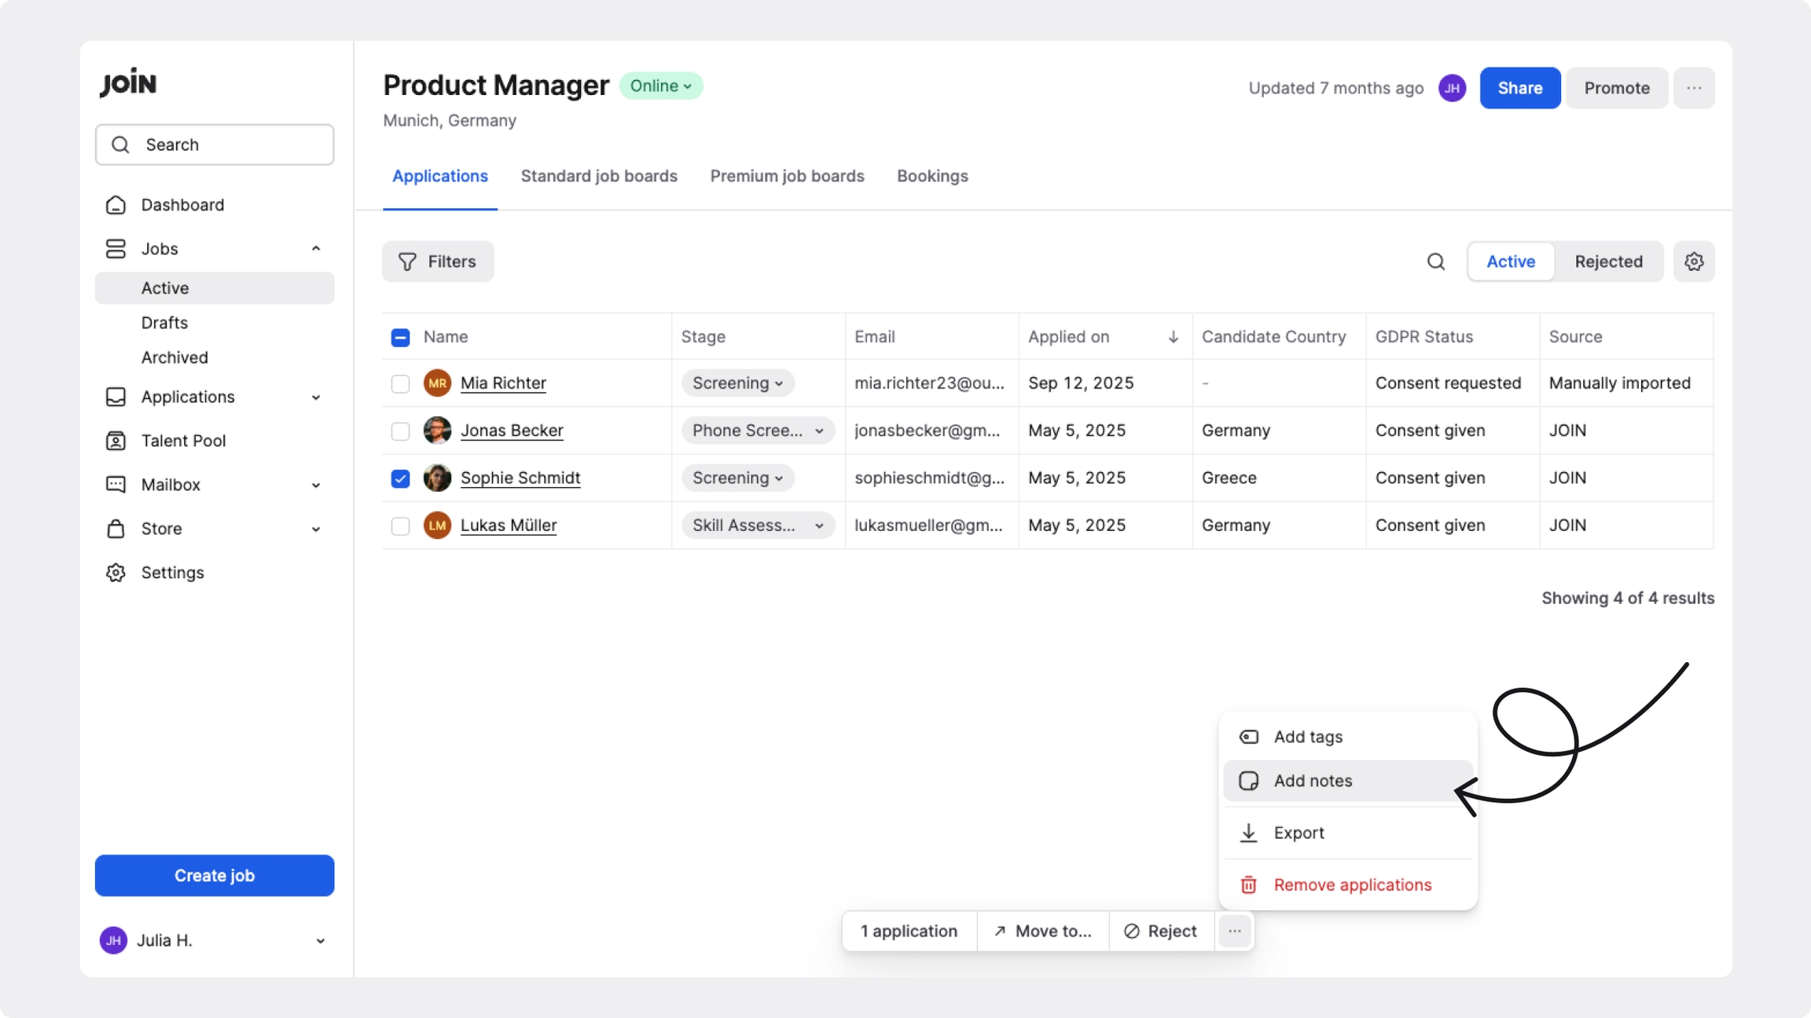Open Dashboard from the sidebar

coord(182,205)
